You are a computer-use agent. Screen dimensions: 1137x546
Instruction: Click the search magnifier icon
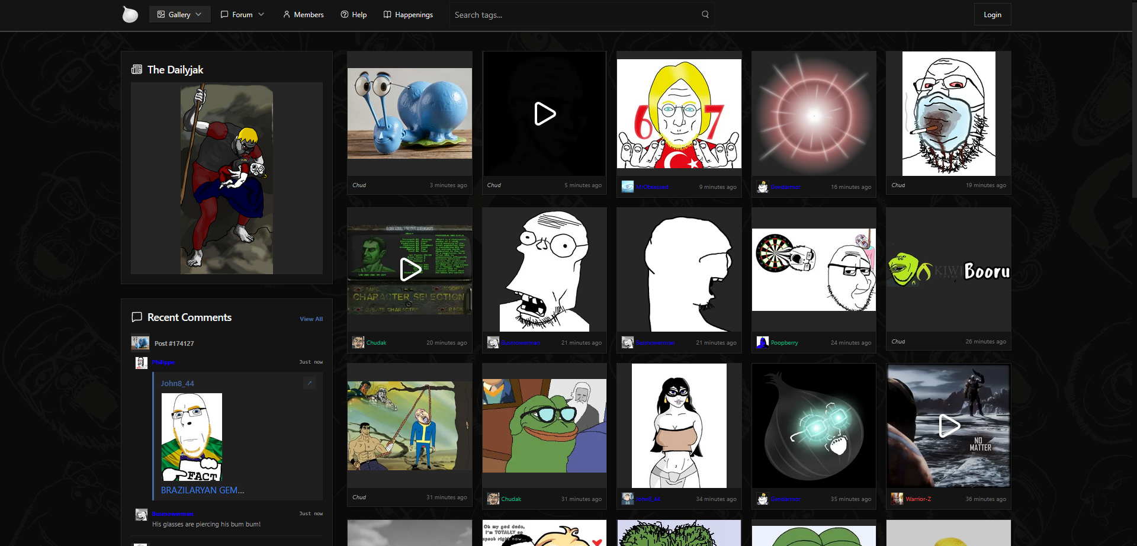(705, 15)
